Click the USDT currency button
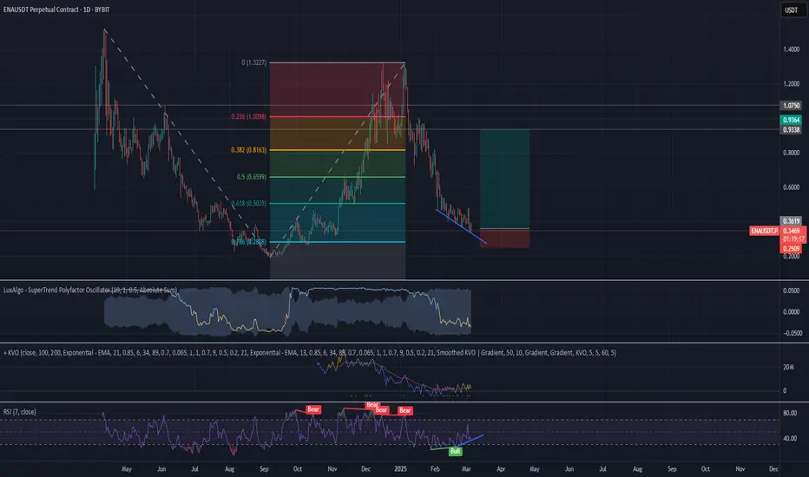The width and height of the screenshot is (809, 477). (792, 10)
